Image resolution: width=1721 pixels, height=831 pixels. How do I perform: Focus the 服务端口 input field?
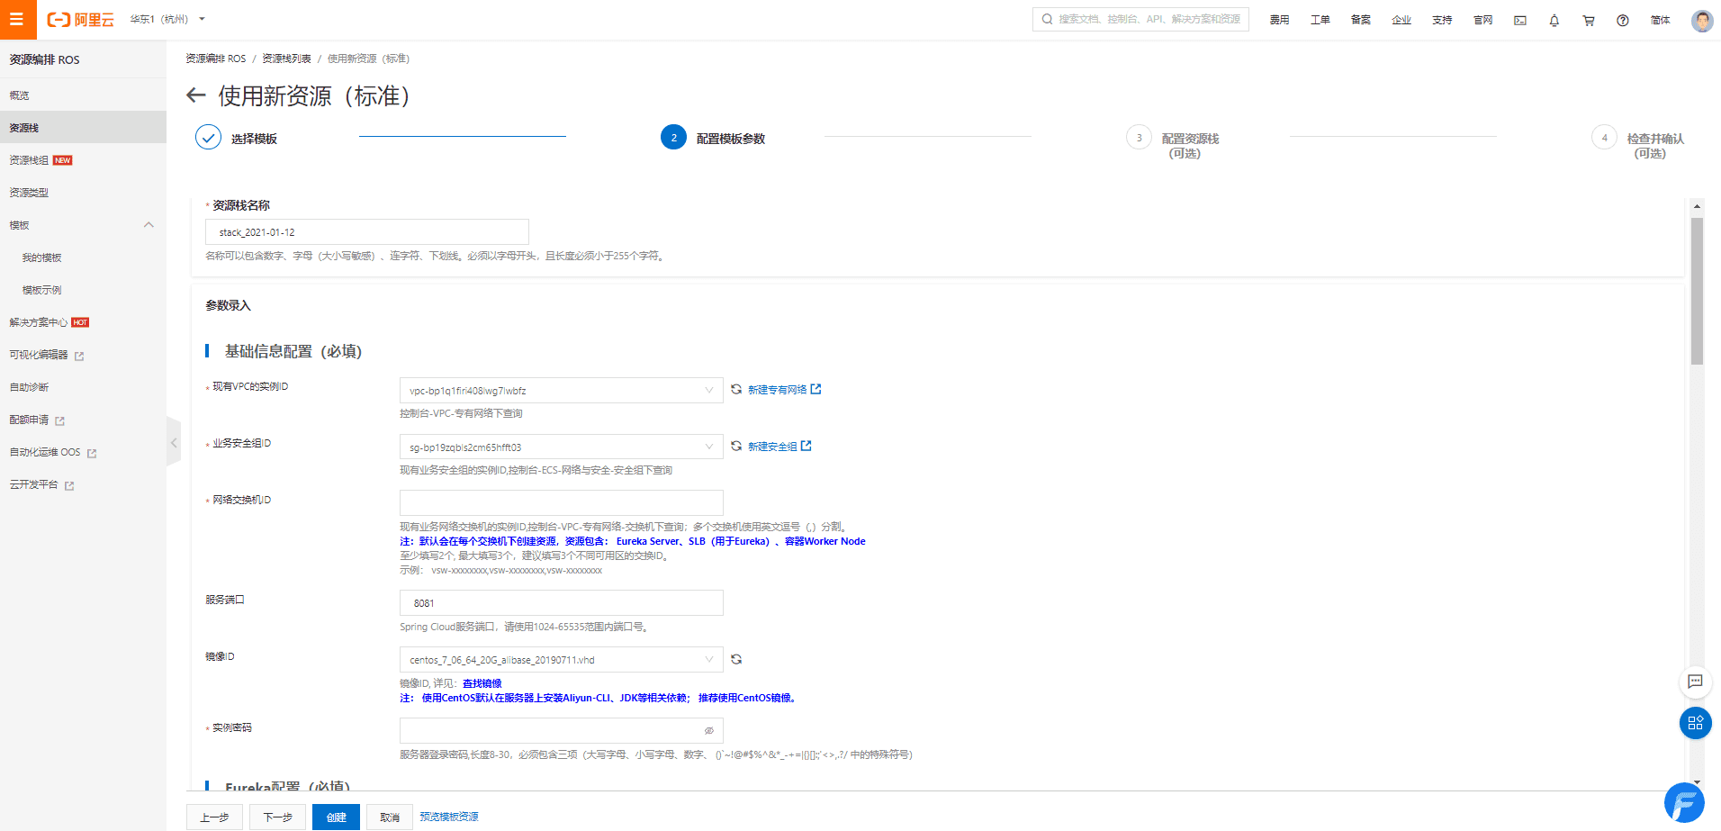[561, 603]
